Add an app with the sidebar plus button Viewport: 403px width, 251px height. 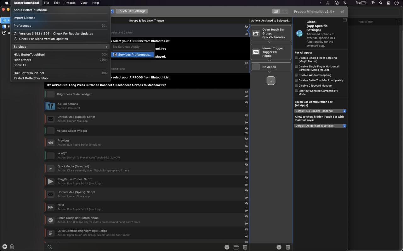click(5, 247)
